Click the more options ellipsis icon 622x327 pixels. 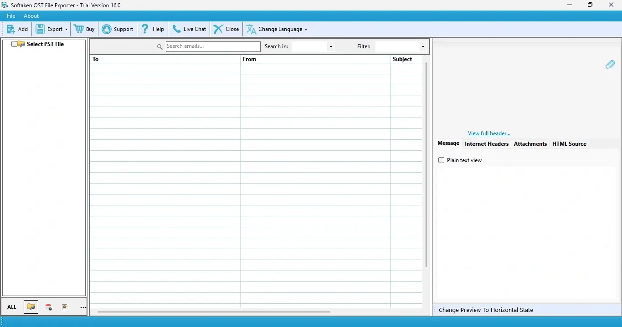[83, 307]
